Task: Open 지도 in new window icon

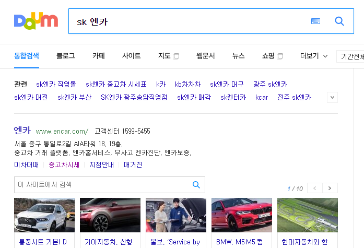Action: (x=177, y=56)
